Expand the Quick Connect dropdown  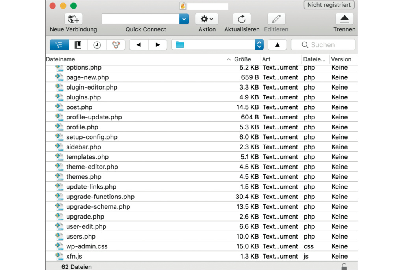pyautogui.click(x=184, y=19)
